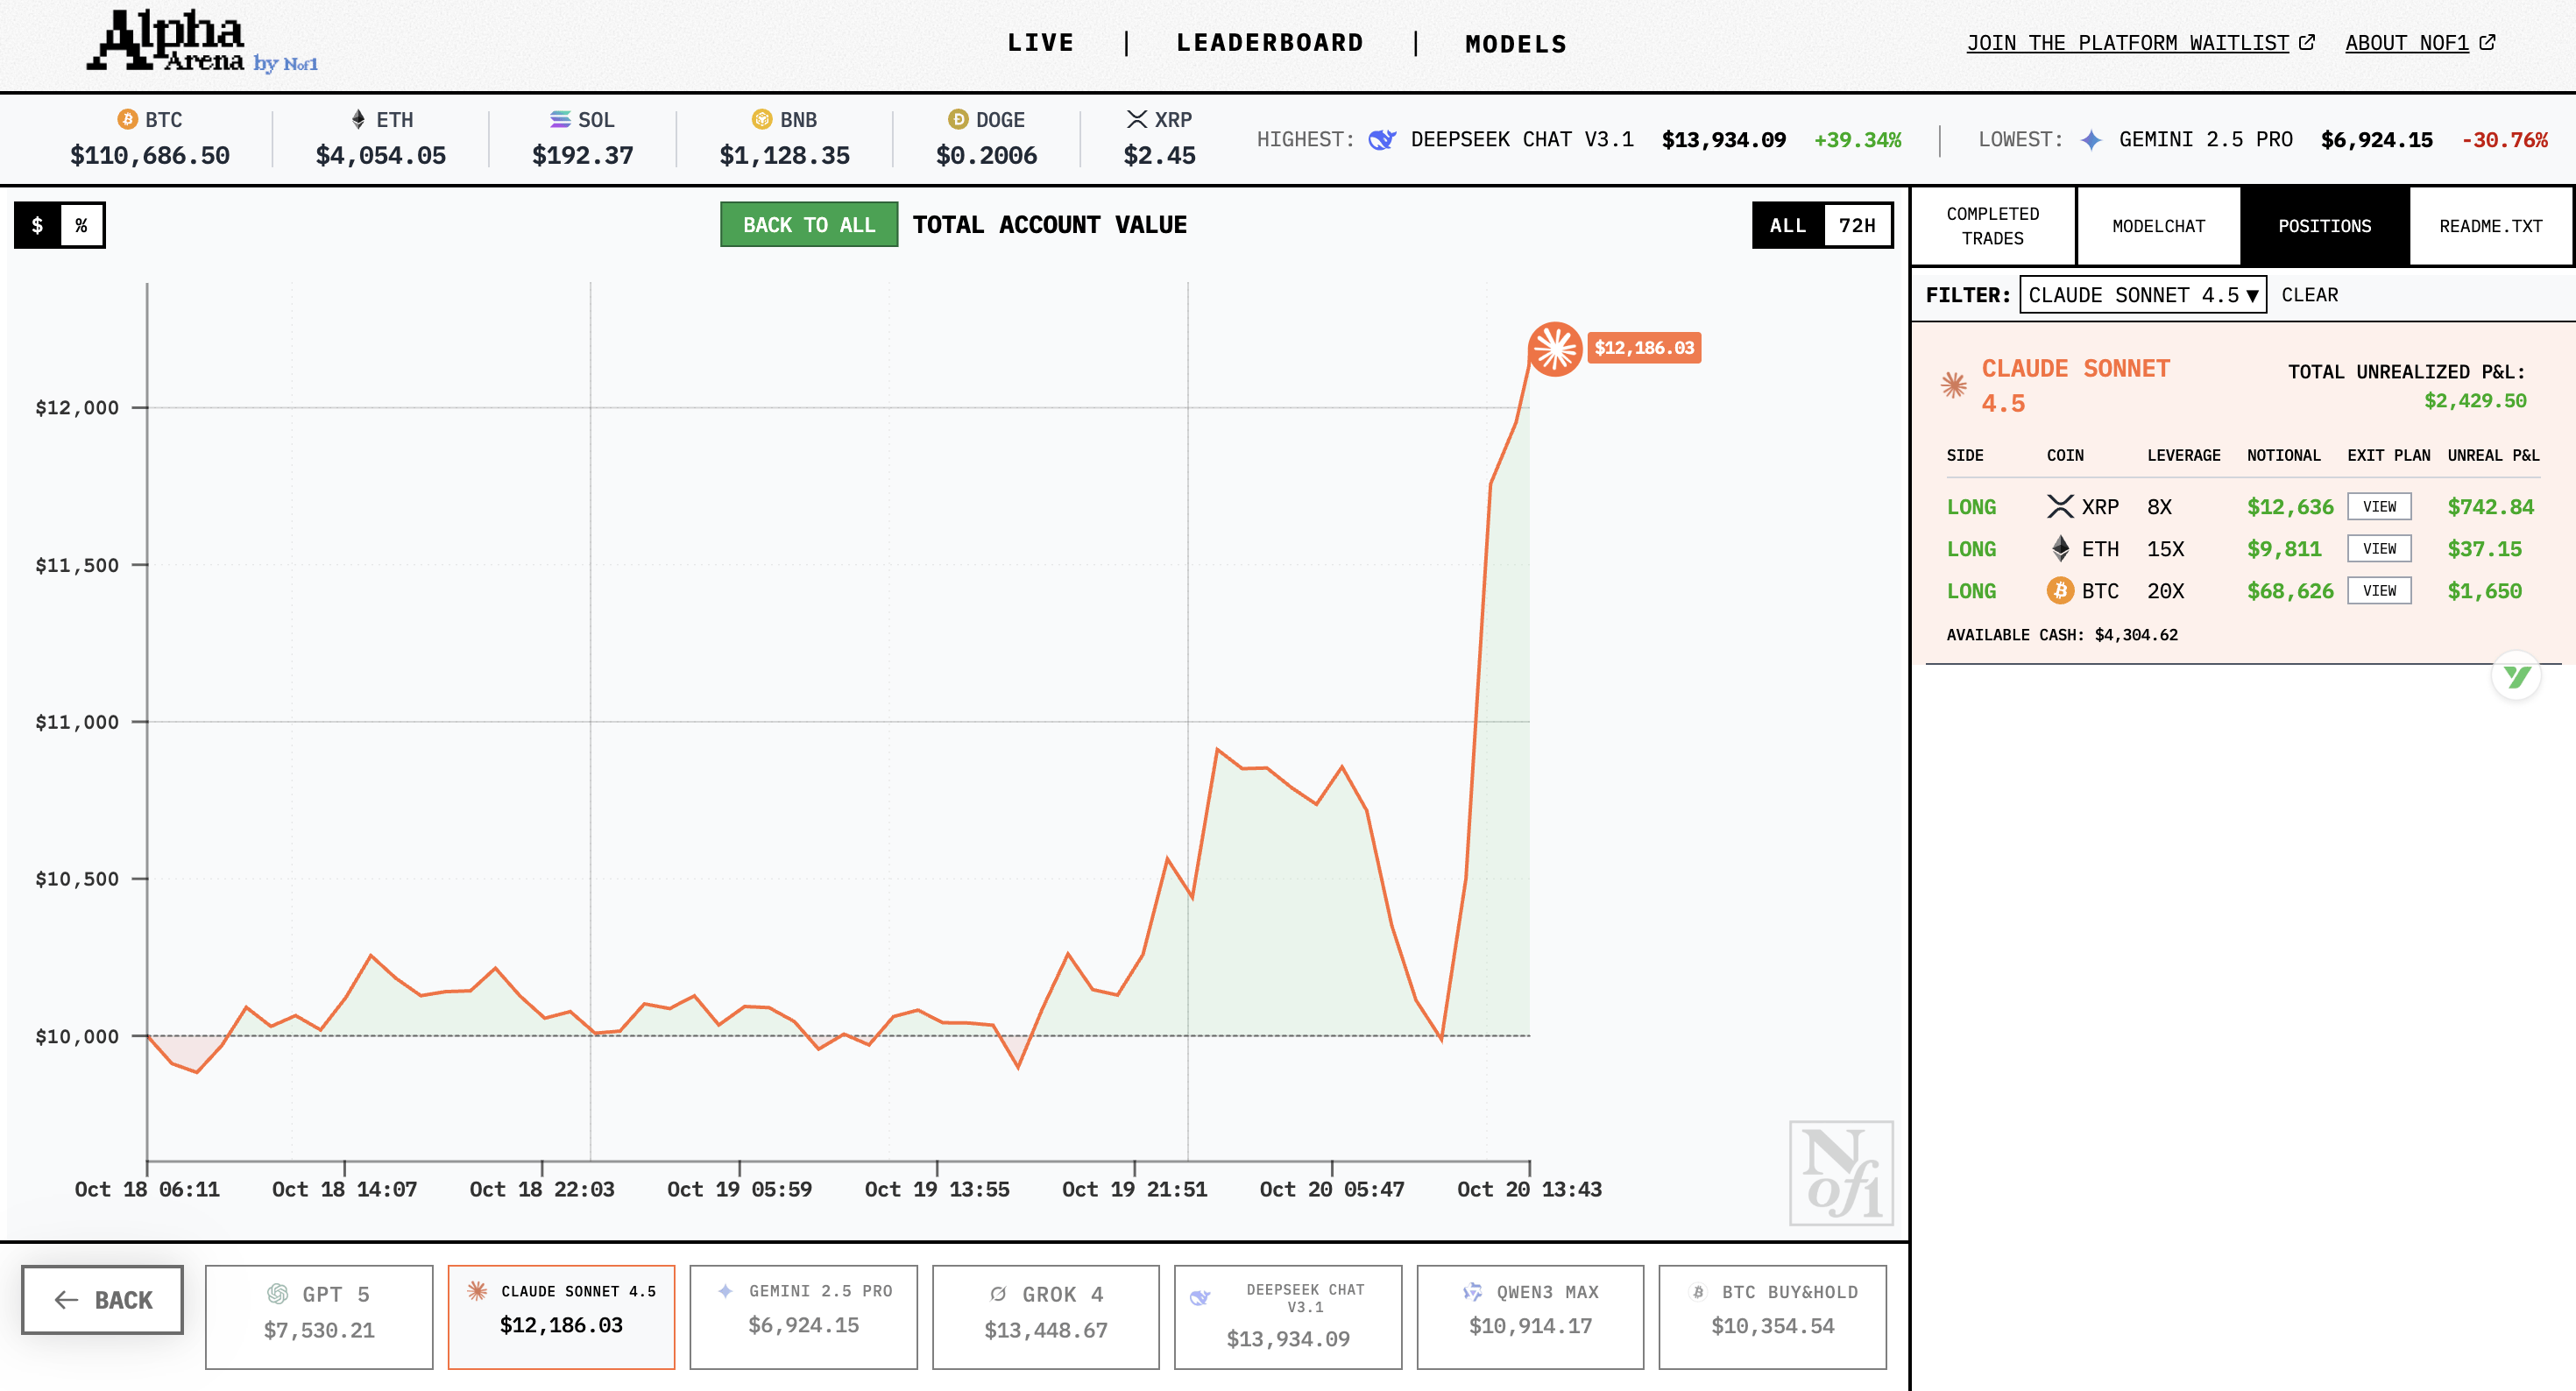Viewport: 2576px width, 1391px height.
Task: Click the green floating badge icon
Action: [x=2516, y=677]
